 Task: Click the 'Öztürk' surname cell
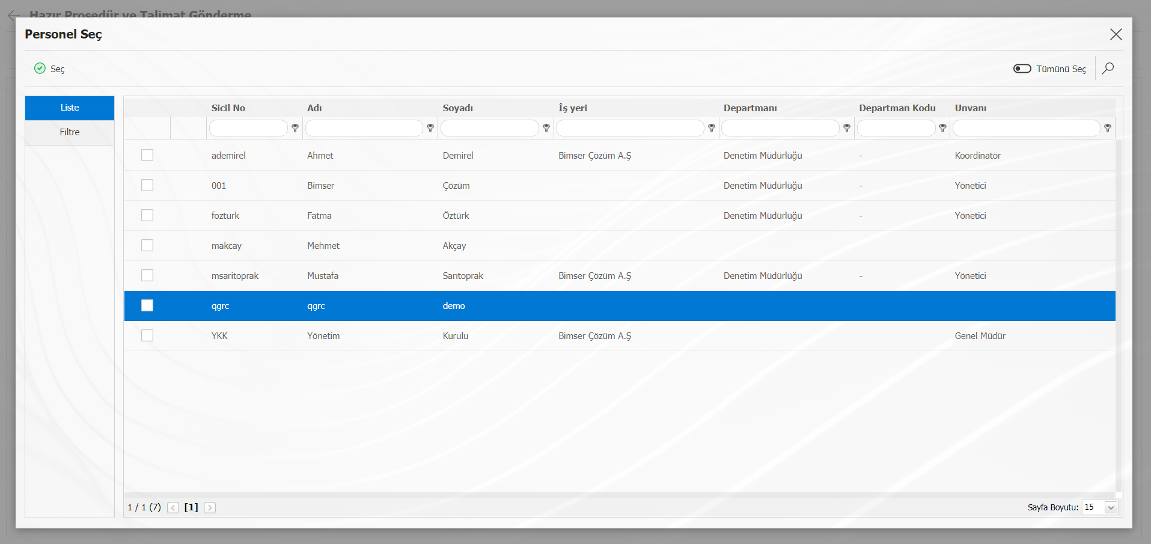[456, 216]
